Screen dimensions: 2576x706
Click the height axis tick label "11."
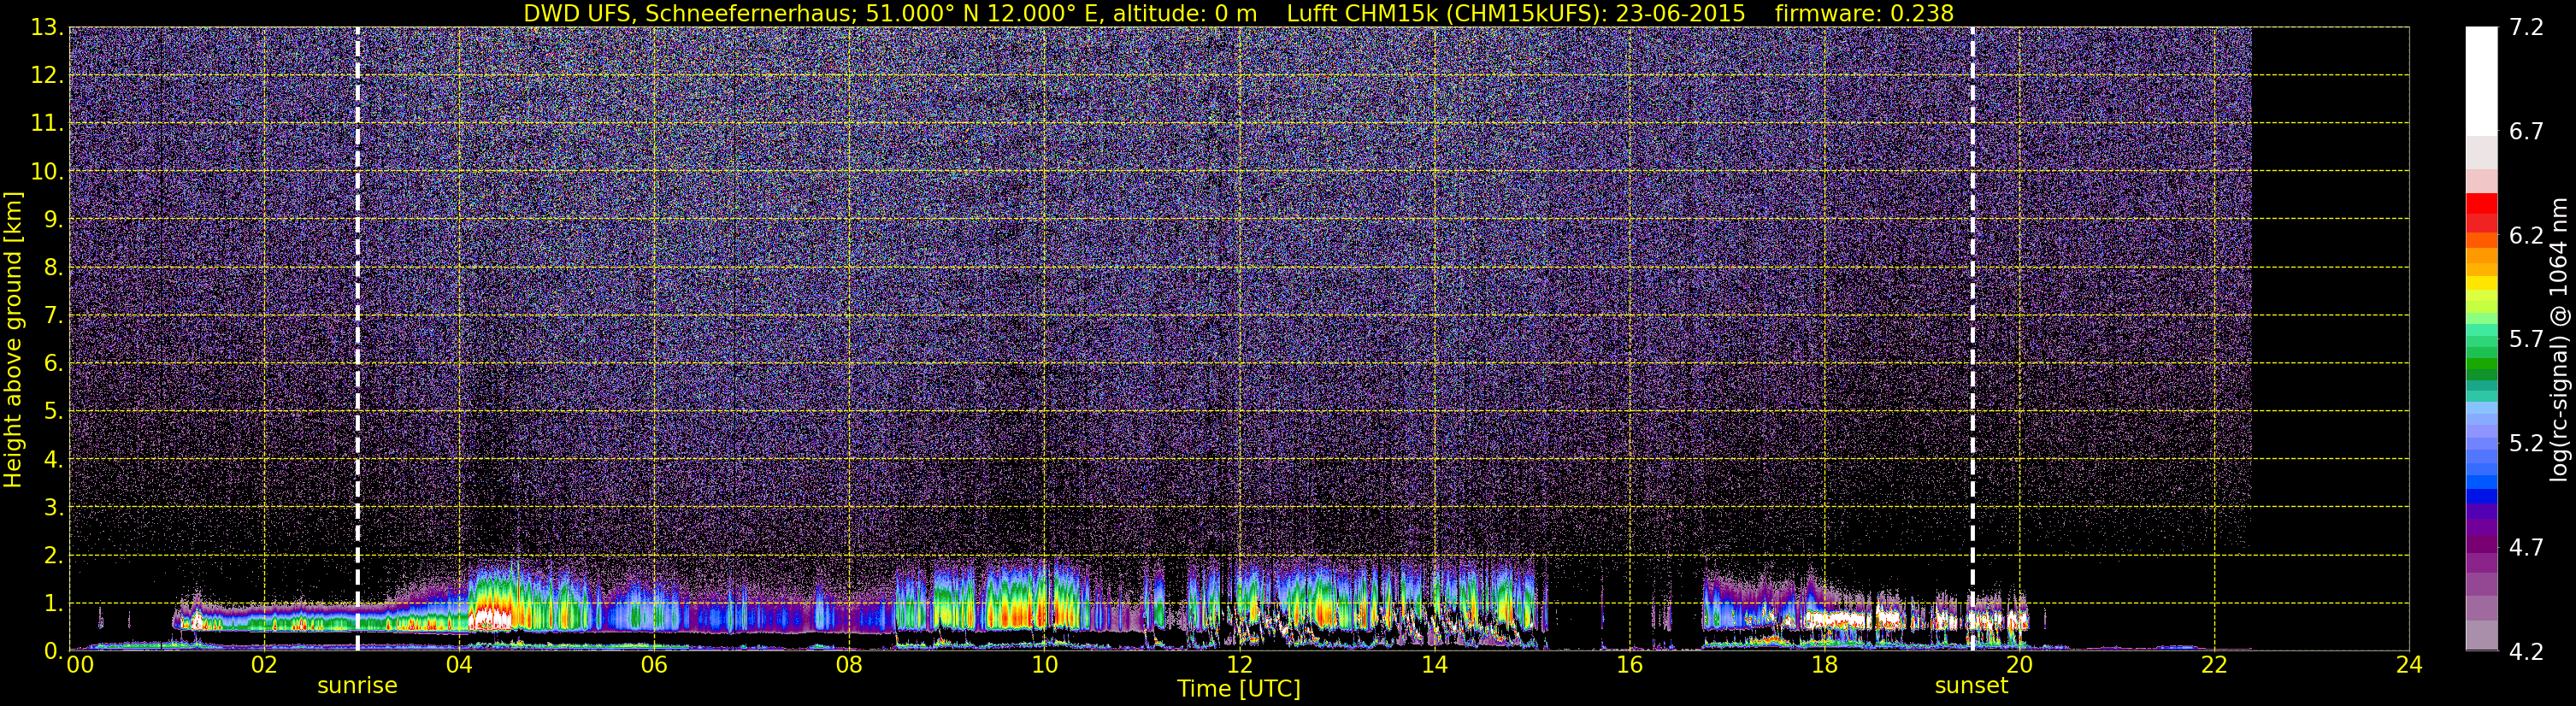[46, 124]
